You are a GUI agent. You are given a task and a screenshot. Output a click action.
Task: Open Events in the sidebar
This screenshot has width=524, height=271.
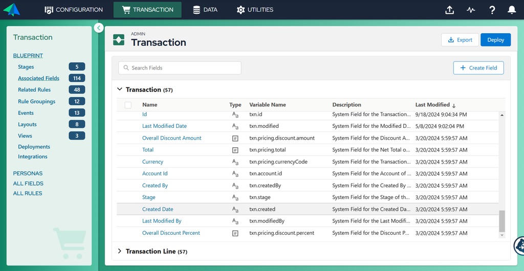26,113
